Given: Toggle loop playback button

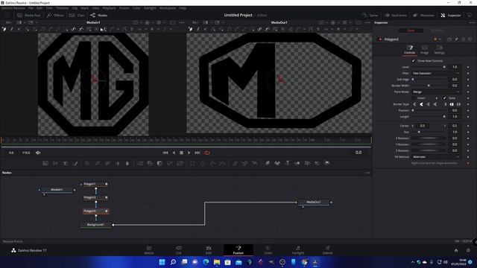Looking at the screenshot, I should pyautogui.click(x=207, y=153).
